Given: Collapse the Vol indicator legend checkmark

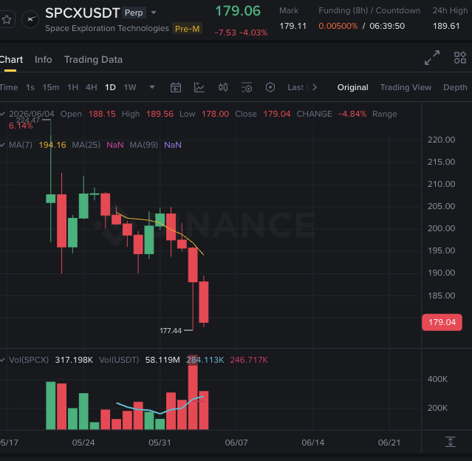Looking at the screenshot, I should click(x=2, y=360).
